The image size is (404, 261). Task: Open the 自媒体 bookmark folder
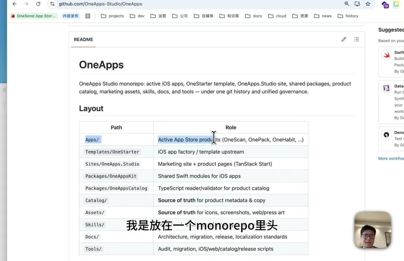(203, 16)
